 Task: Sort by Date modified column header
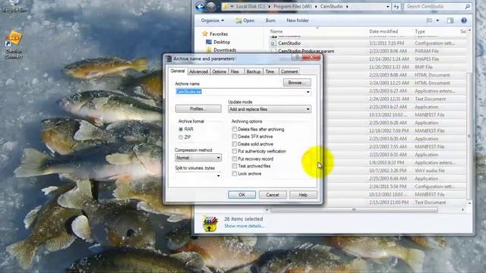[x=383, y=31]
